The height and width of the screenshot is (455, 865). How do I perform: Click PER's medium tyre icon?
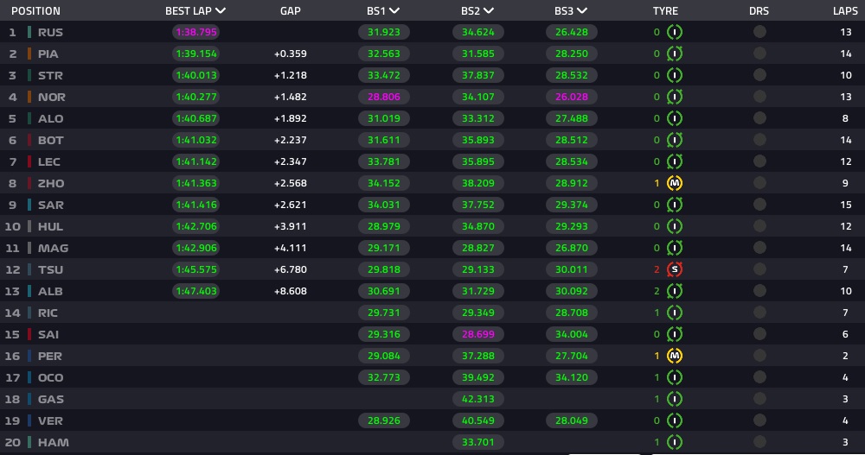point(674,356)
